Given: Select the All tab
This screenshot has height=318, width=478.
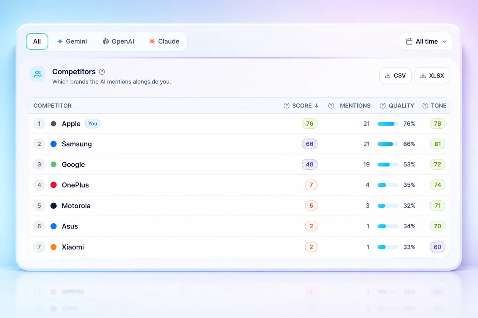Looking at the screenshot, I should pos(37,41).
